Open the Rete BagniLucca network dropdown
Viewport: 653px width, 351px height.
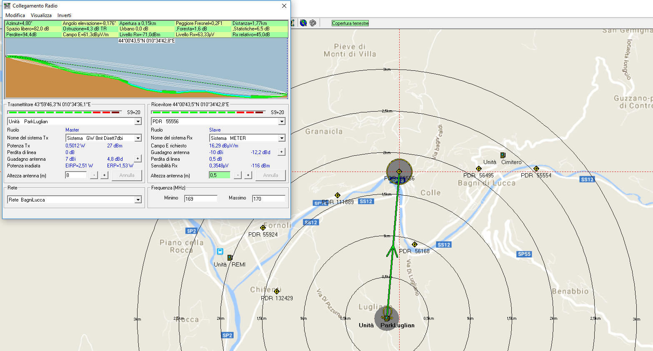click(x=138, y=200)
